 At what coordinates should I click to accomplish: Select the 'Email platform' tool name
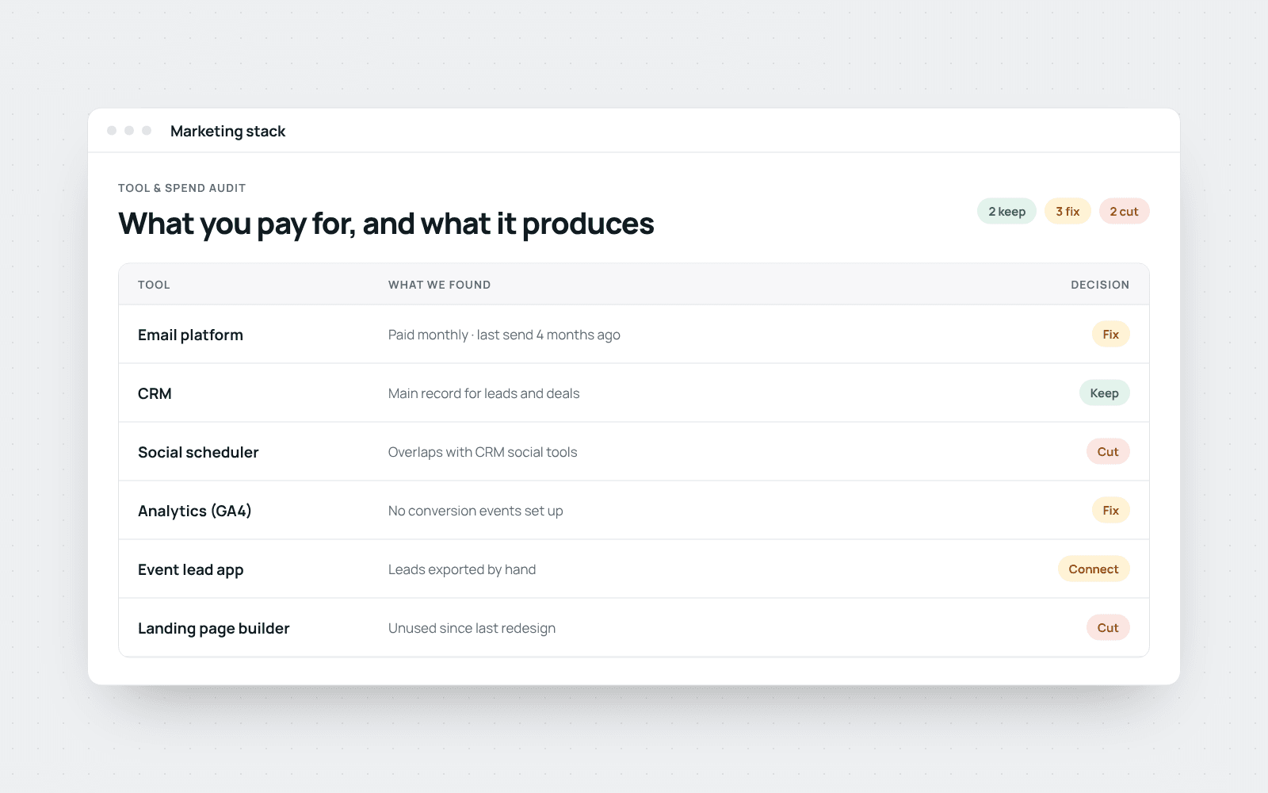[x=190, y=335]
